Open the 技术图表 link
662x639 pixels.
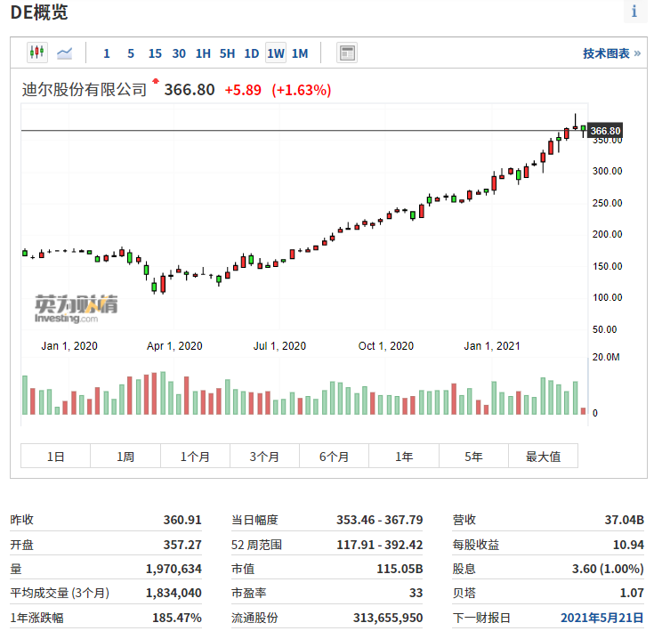tap(612, 53)
